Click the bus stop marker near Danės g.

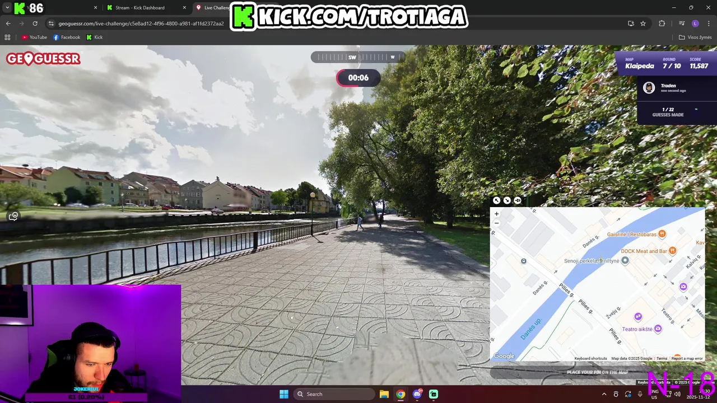coord(524,261)
